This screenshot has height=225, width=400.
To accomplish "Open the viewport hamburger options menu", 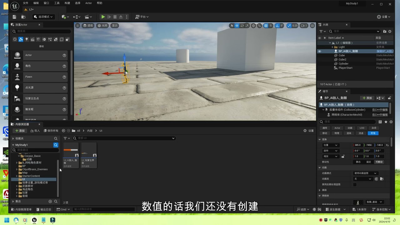I will [77, 26].
